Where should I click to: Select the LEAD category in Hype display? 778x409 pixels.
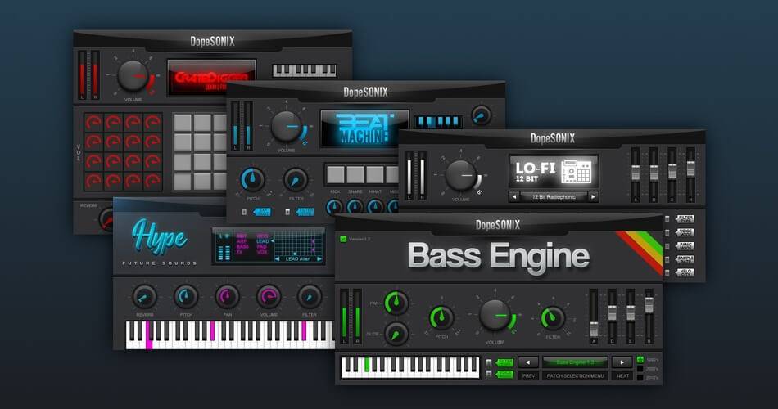263,241
